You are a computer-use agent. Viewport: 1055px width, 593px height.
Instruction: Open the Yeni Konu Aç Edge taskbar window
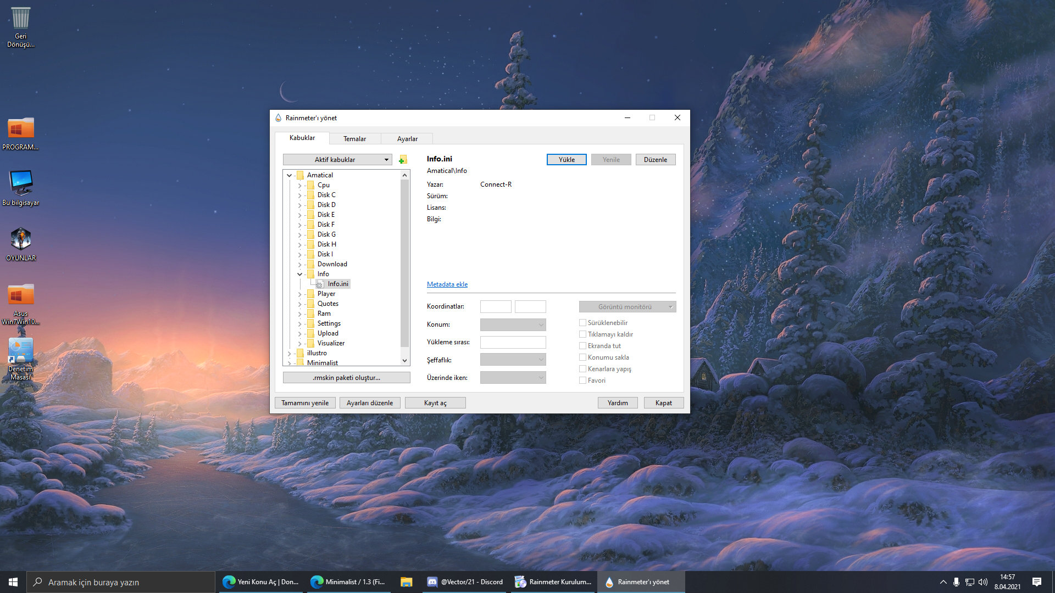[x=260, y=582]
